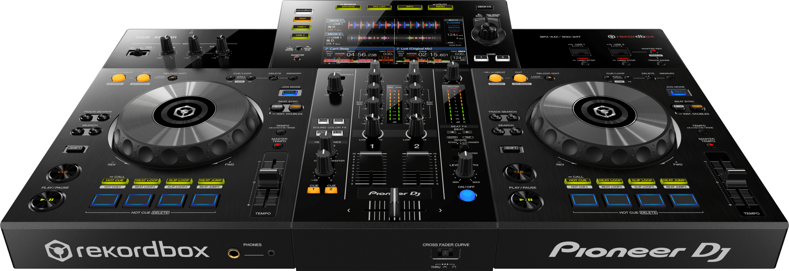Tap the INFO button above the display
Viewport: 789px width, 271px height.
(409, 7)
